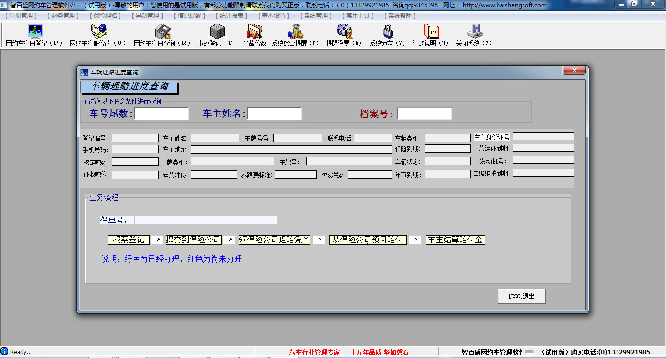The width and height of the screenshot is (666, 358).
Task: Open 订购说明 book icon
Action: tap(430, 32)
